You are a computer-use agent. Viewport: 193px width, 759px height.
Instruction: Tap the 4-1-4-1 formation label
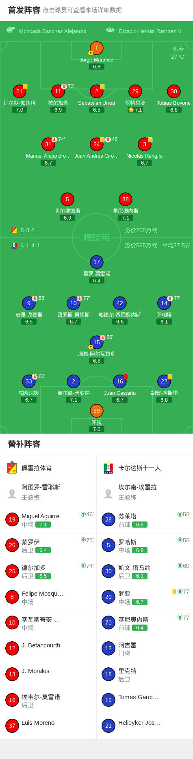[30, 245]
